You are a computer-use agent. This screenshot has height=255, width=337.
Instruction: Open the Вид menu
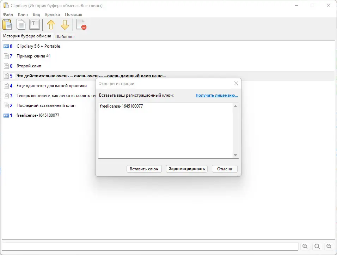tap(36, 14)
